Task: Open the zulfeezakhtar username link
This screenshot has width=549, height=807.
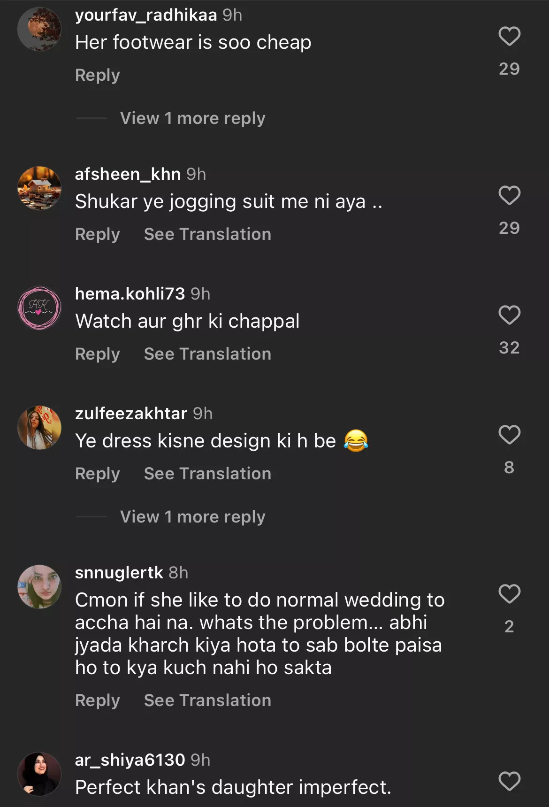Action: point(131,414)
